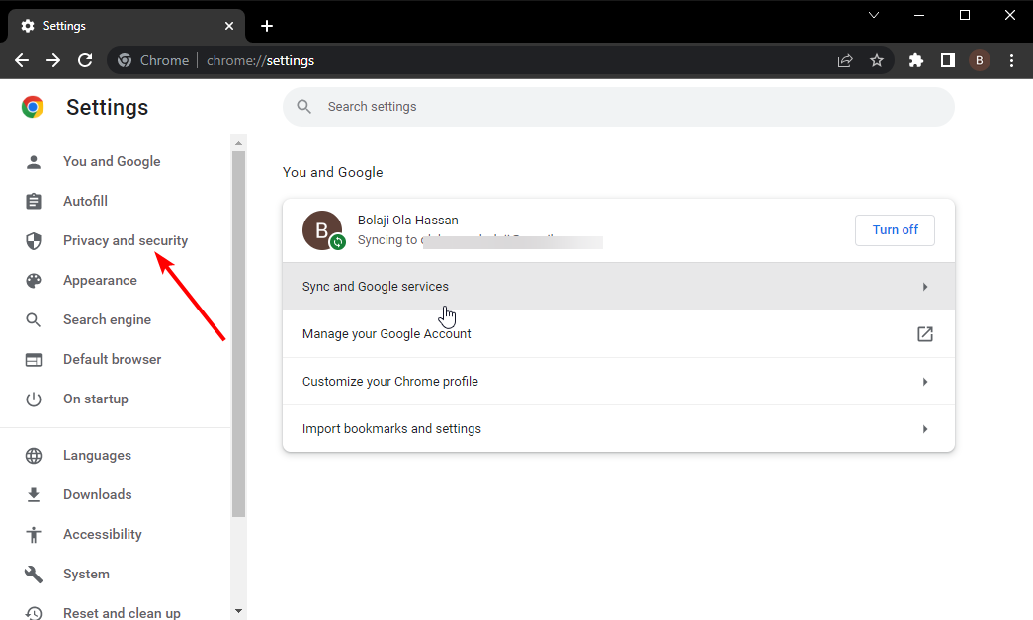The height and width of the screenshot is (620, 1033).
Task: Open Chrome's three-dot menu
Action: pos(1012,60)
